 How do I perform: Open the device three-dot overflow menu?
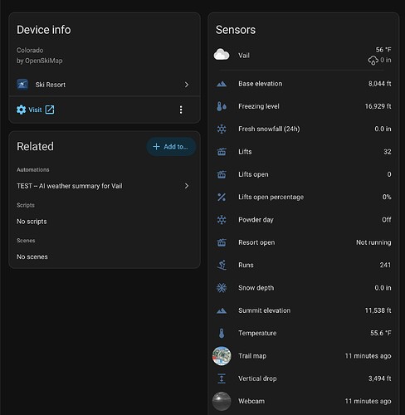pyautogui.click(x=181, y=110)
